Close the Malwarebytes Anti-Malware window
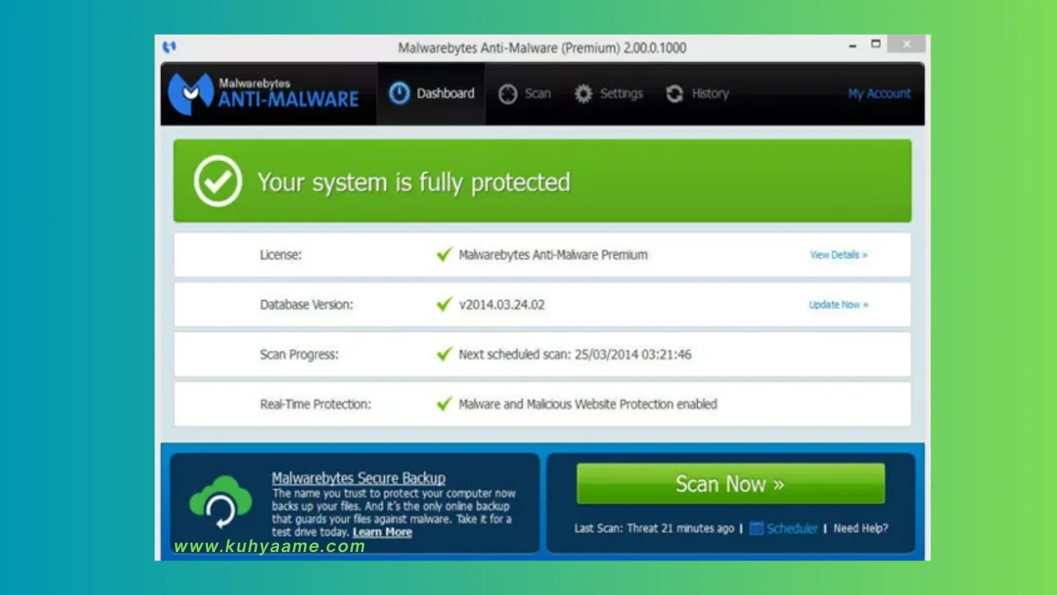 pyautogui.click(x=908, y=45)
